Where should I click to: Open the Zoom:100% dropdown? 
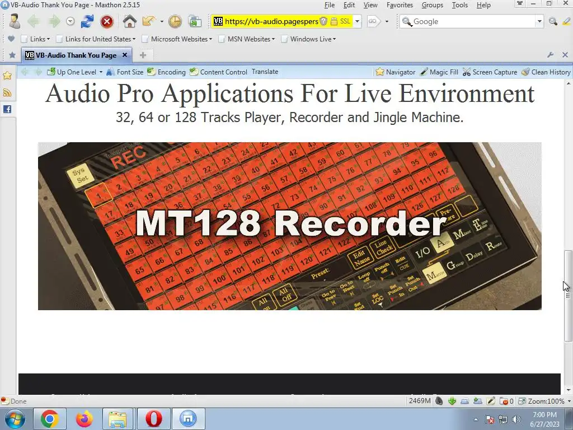[x=544, y=401]
